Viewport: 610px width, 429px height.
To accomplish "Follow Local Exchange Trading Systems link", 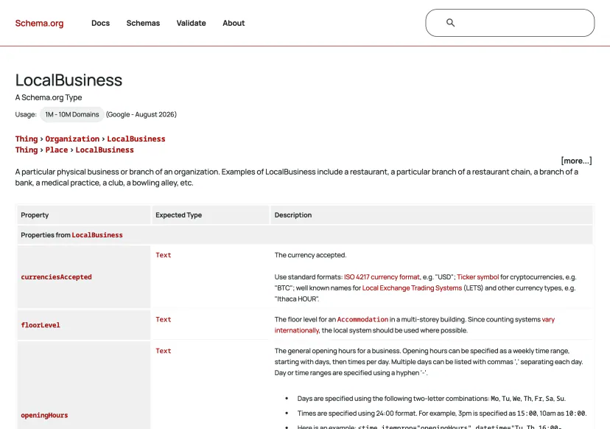I will tap(412, 287).
